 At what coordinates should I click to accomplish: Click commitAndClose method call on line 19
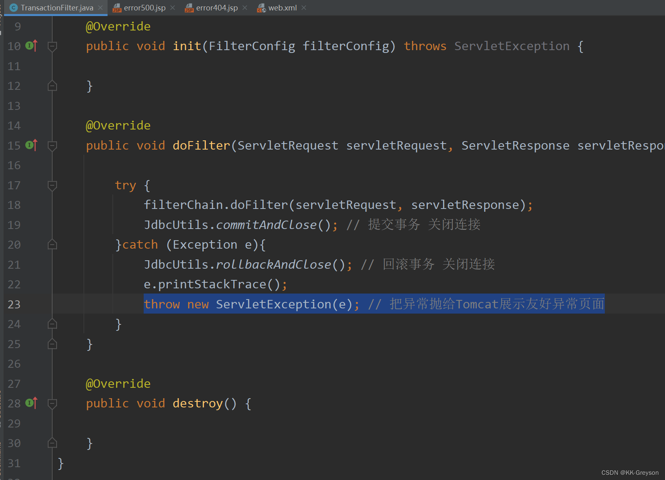click(x=266, y=225)
